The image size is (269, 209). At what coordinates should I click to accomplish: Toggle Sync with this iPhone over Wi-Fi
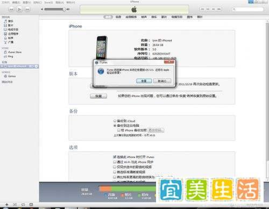[x=115, y=162]
